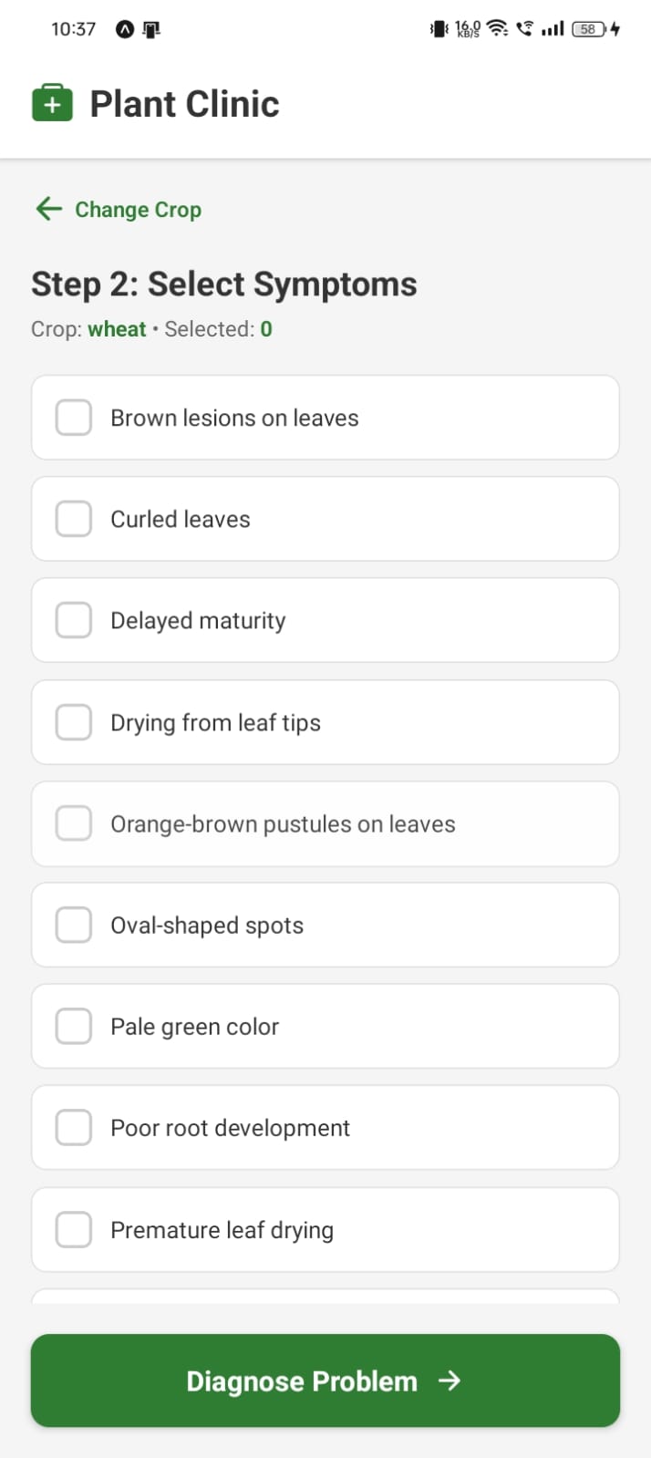651x1458 pixels.
Task: Tick Poor root development checkbox
Action: tap(74, 1128)
